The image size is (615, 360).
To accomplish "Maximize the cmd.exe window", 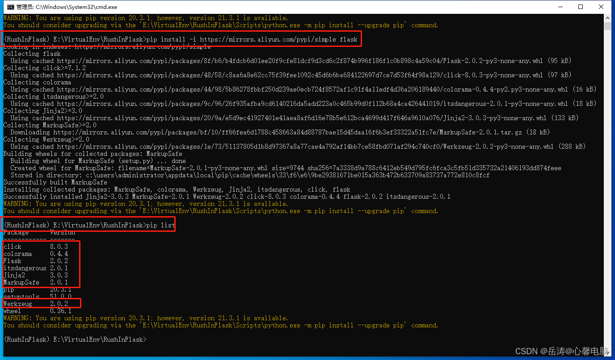I will click(581, 7).
